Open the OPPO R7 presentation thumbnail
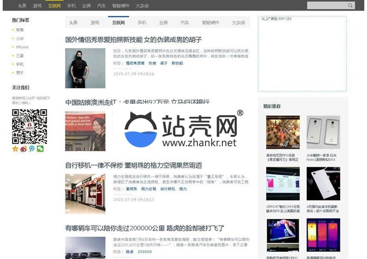 (x=283, y=184)
